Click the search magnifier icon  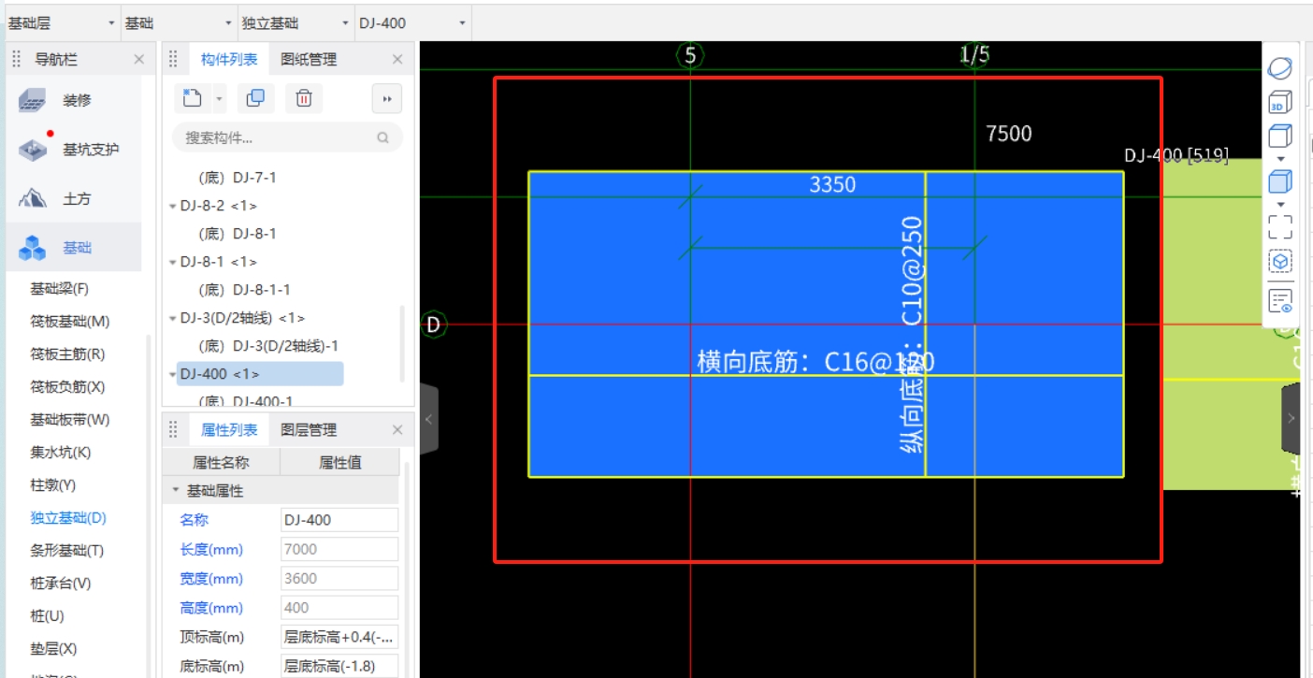(382, 137)
